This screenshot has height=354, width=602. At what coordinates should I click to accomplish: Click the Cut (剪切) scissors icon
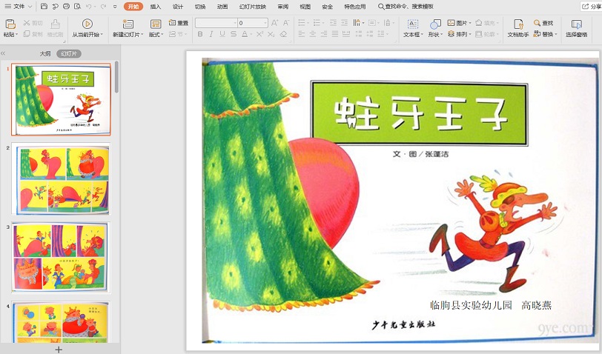coord(27,23)
